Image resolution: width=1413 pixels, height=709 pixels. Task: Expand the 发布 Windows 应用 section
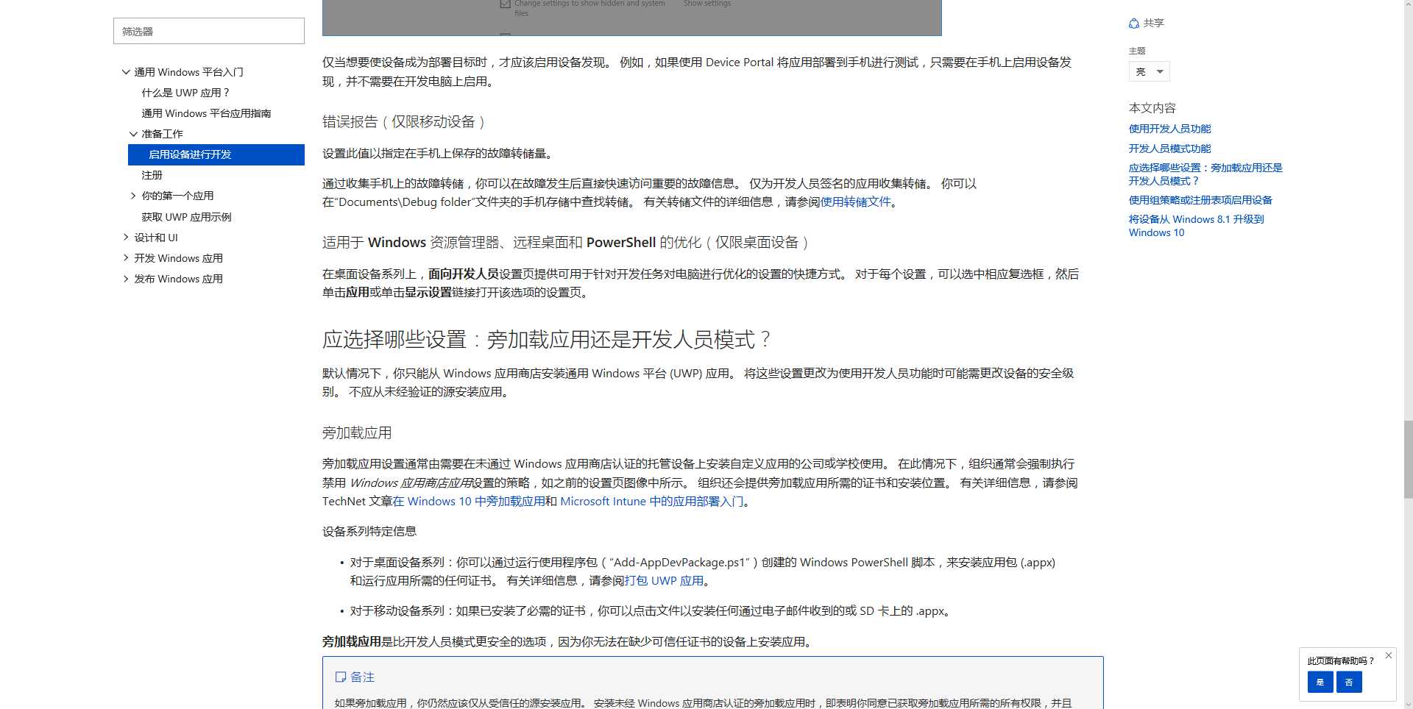(125, 279)
